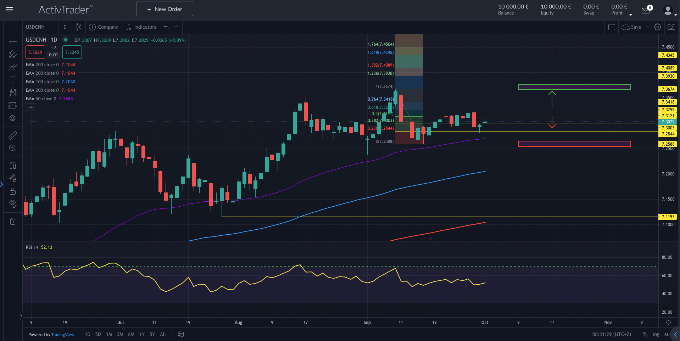Toggle auto scale in the bottom bar
The height and width of the screenshot is (341, 680).
(x=668, y=334)
